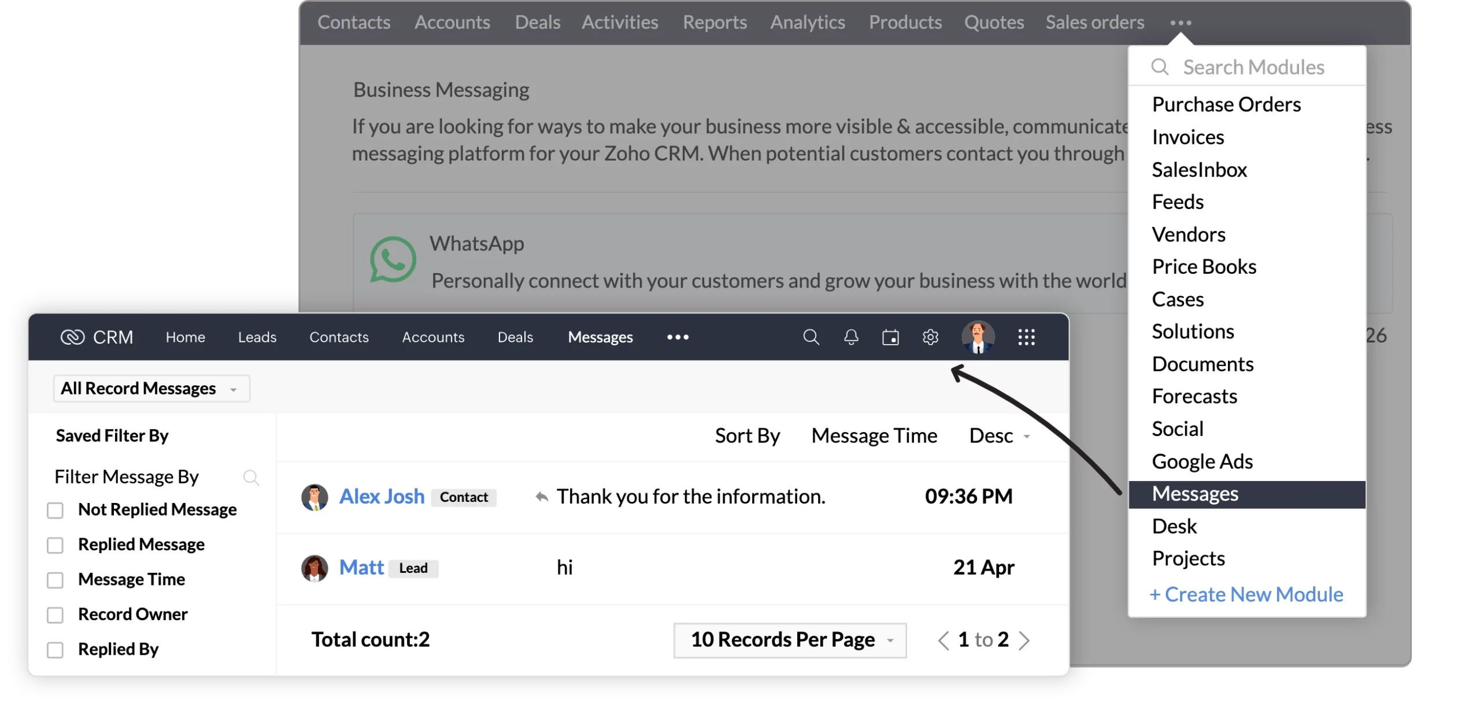
Task: Open the 10 Records Per Page dropdown
Action: click(x=790, y=640)
